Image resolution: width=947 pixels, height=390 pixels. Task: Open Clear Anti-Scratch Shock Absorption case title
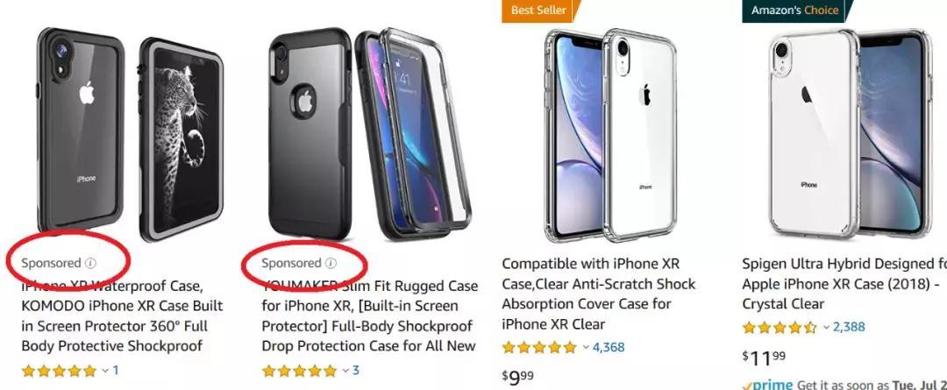pos(599,294)
